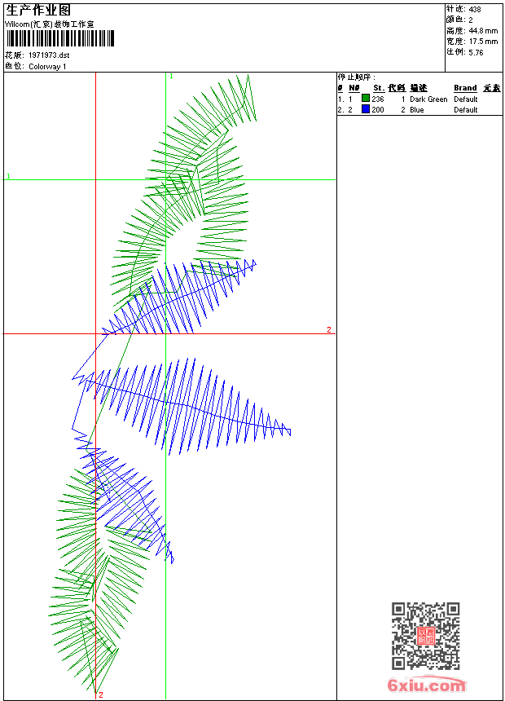This screenshot has width=505, height=701.
Task: Select the 'Blue' description text
Action: 416,110
